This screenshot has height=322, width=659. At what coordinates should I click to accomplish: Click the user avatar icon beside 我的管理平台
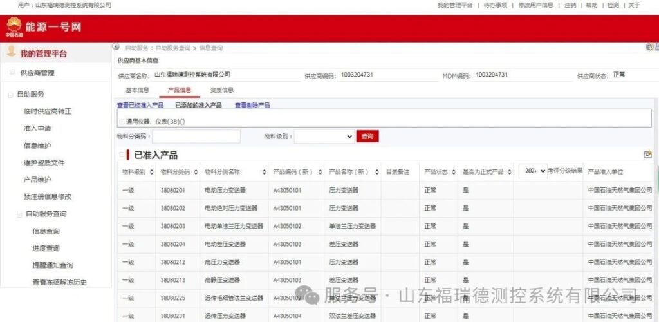(x=11, y=52)
